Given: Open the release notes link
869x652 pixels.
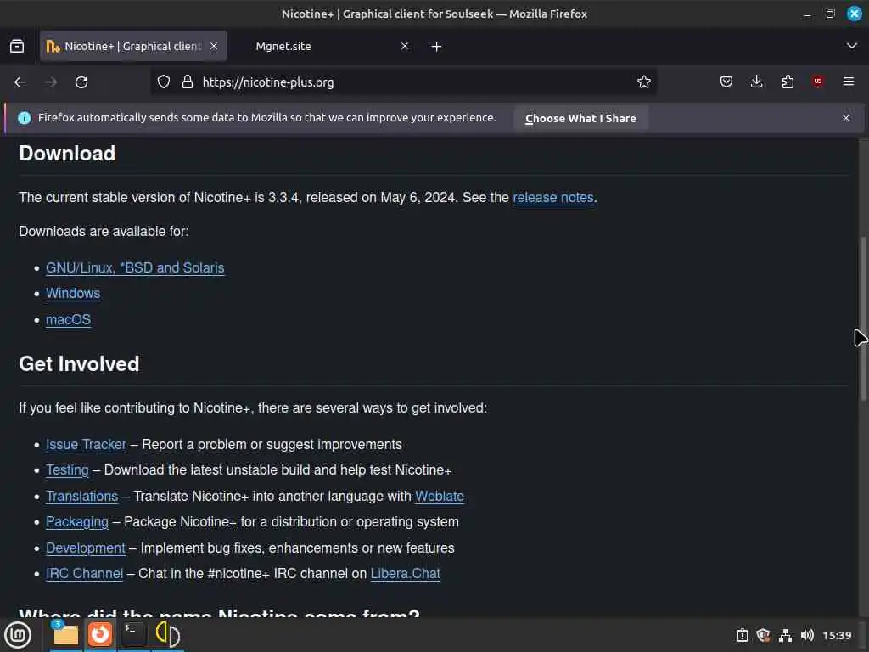Looking at the screenshot, I should pyautogui.click(x=553, y=197).
